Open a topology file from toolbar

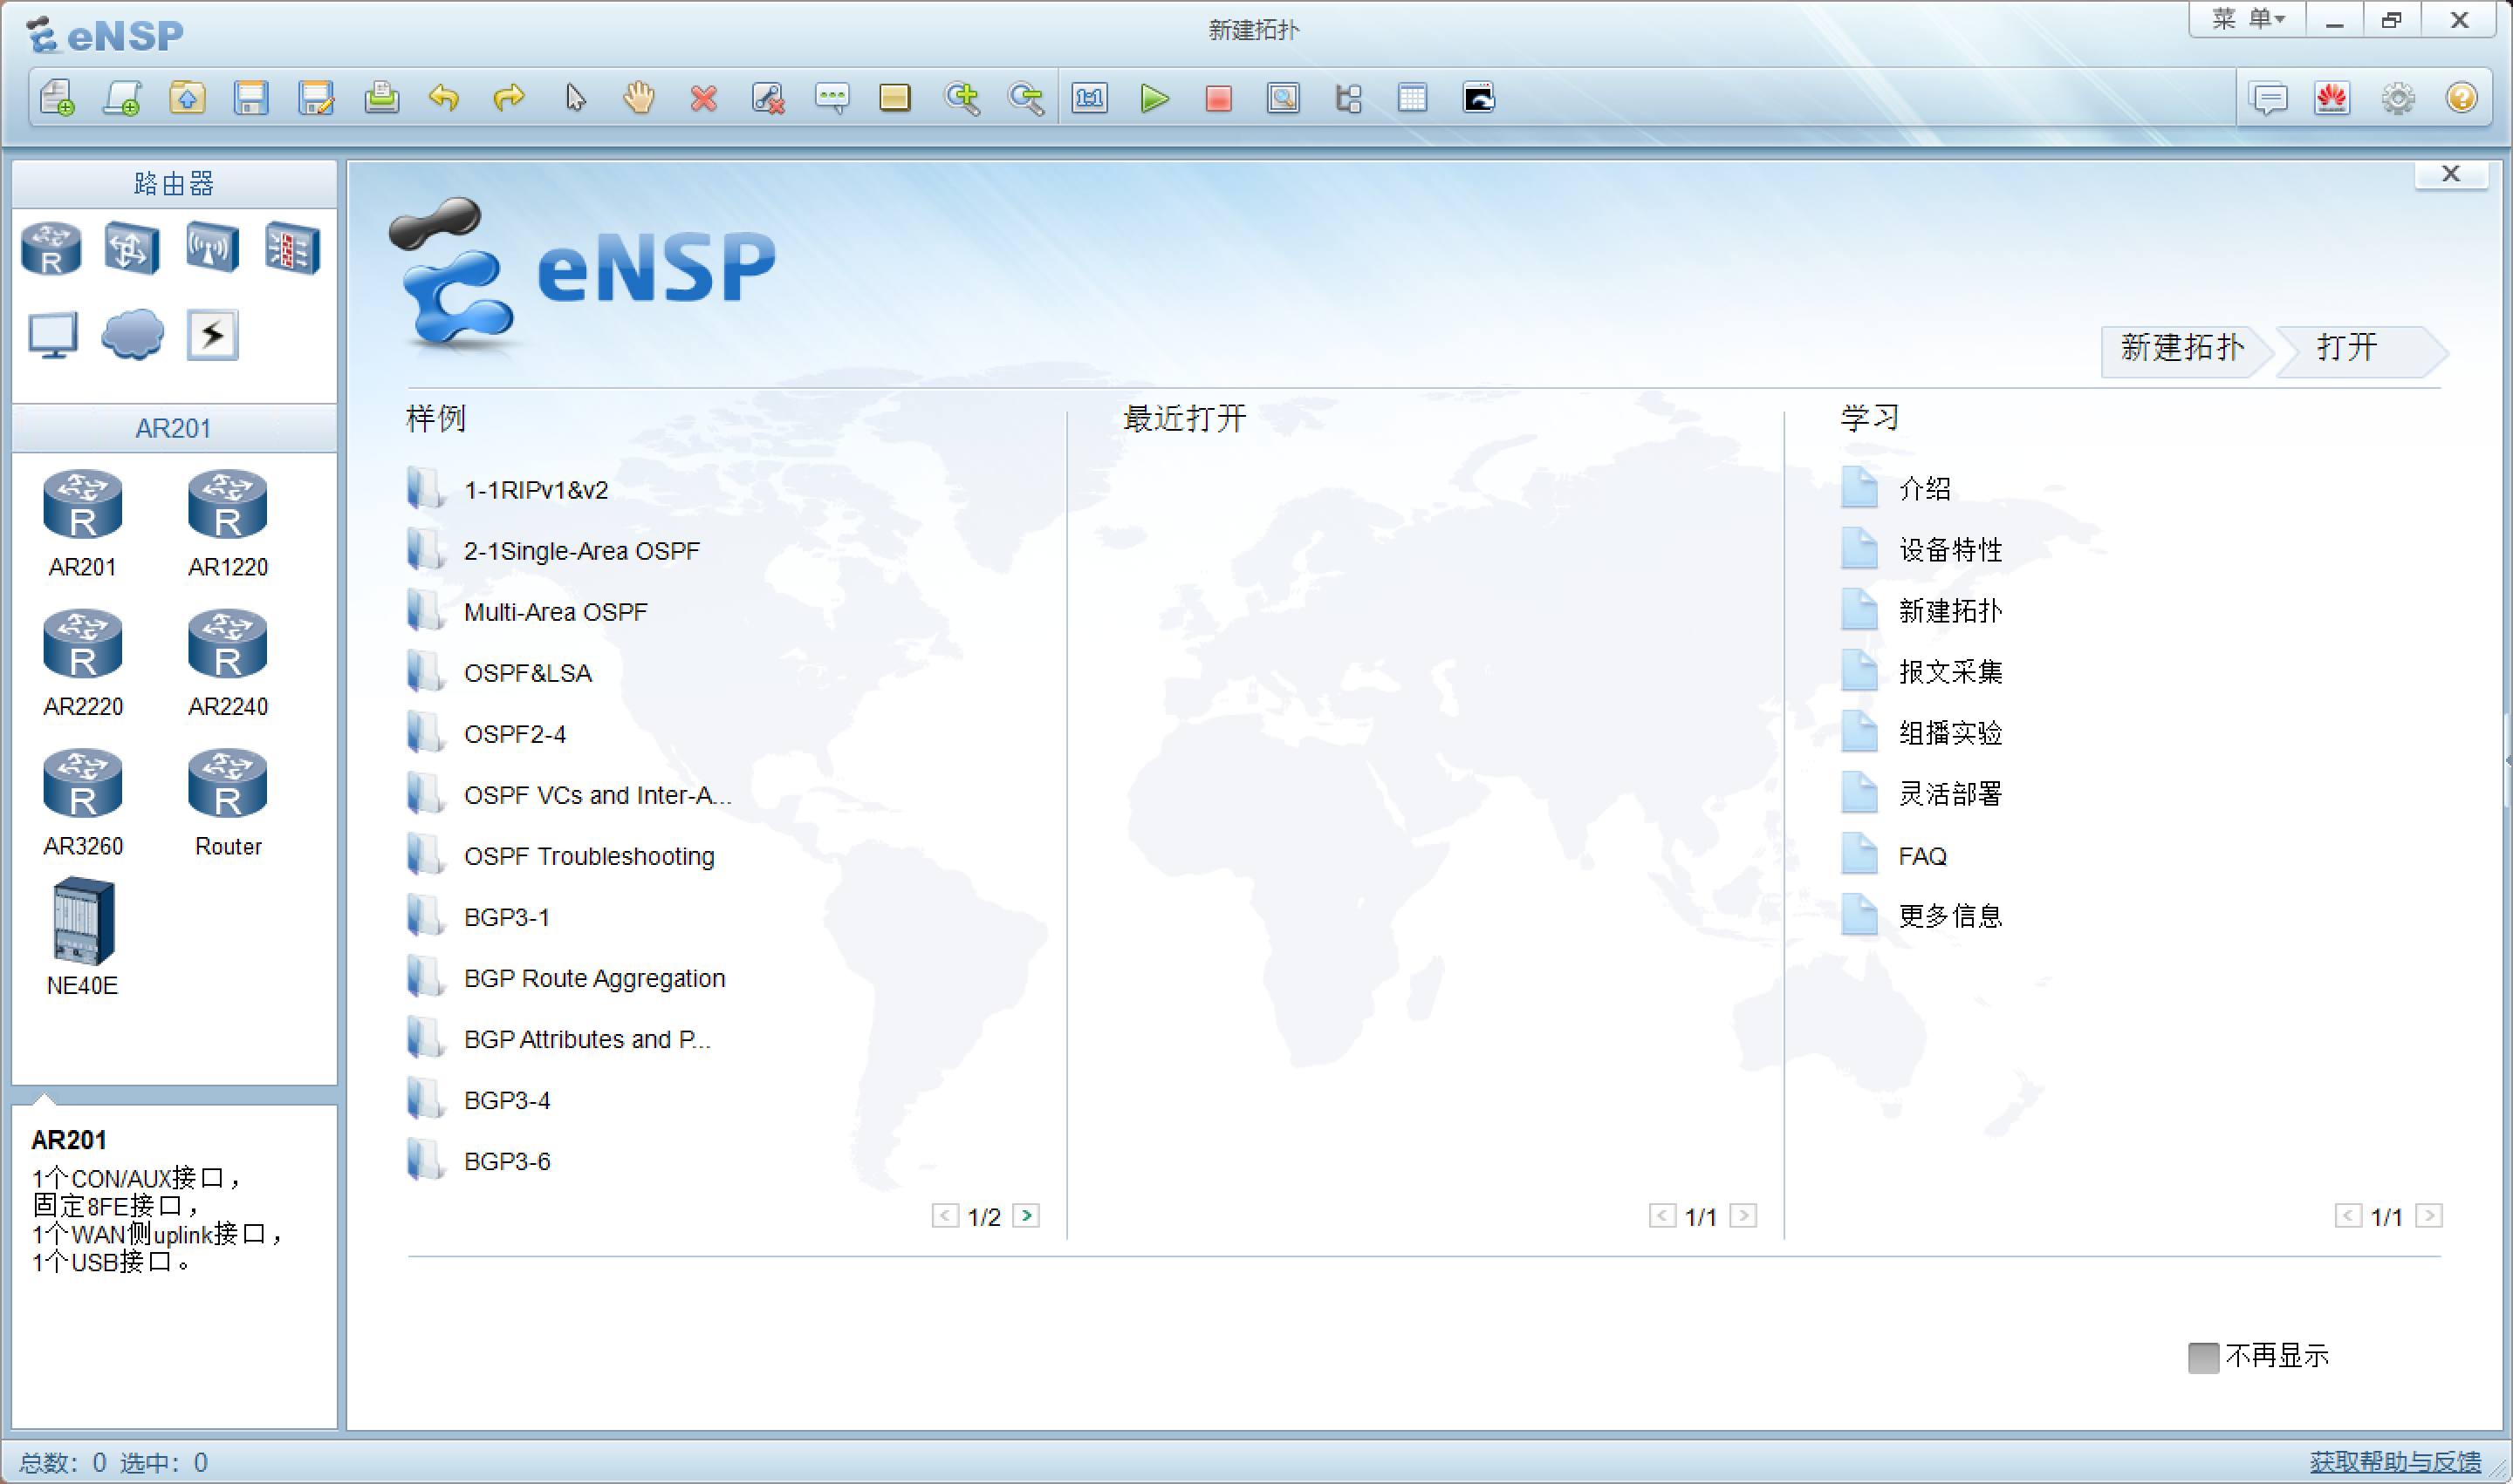click(x=187, y=98)
